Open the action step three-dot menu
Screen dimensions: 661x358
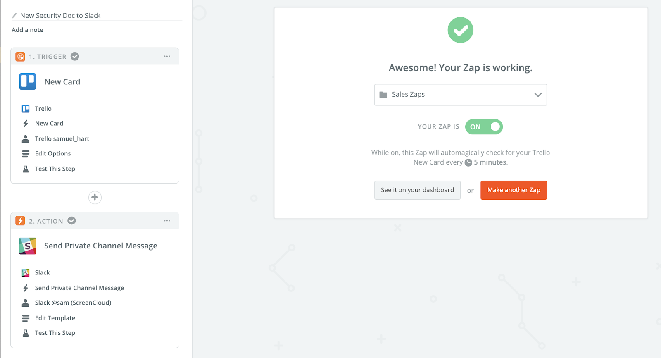[167, 221]
